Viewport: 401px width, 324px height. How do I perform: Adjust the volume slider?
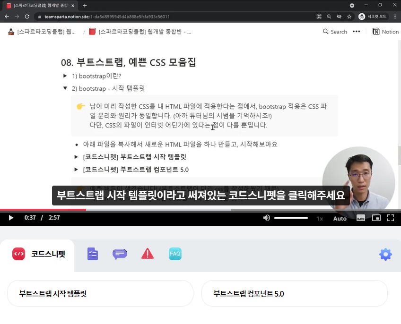pyautogui.click(x=291, y=218)
